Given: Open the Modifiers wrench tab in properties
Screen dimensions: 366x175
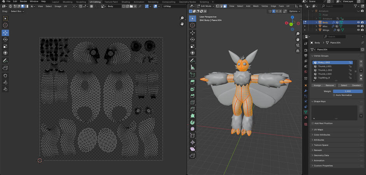Looking at the screenshot, I should coord(306,90).
